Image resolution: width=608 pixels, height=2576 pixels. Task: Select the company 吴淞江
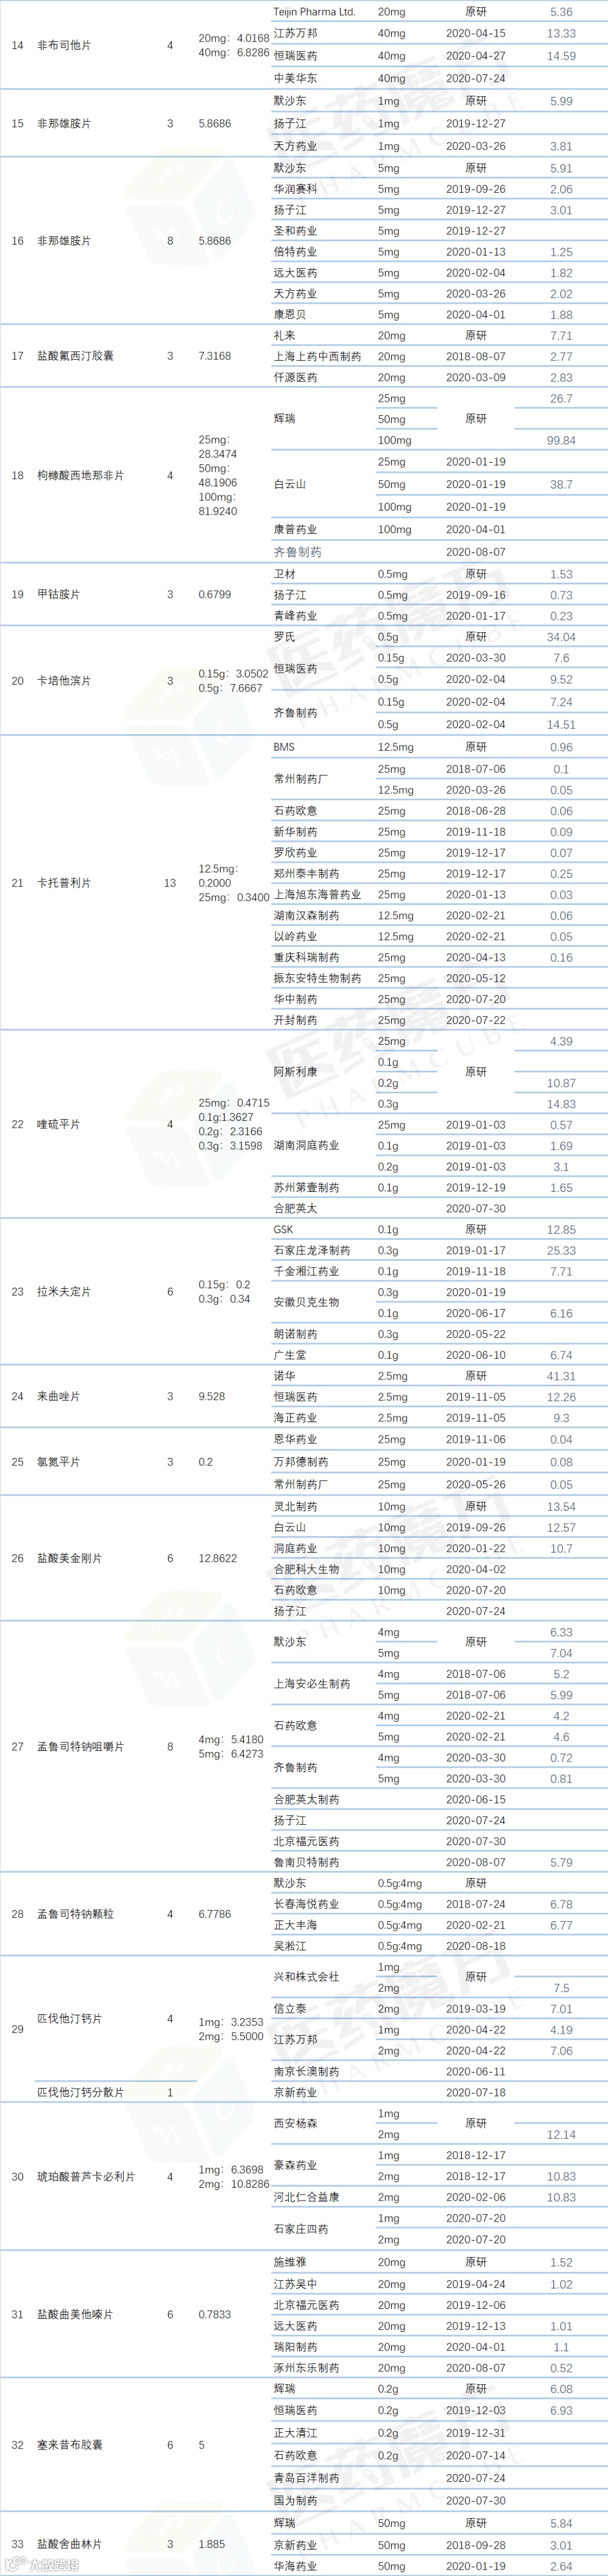(x=289, y=1947)
